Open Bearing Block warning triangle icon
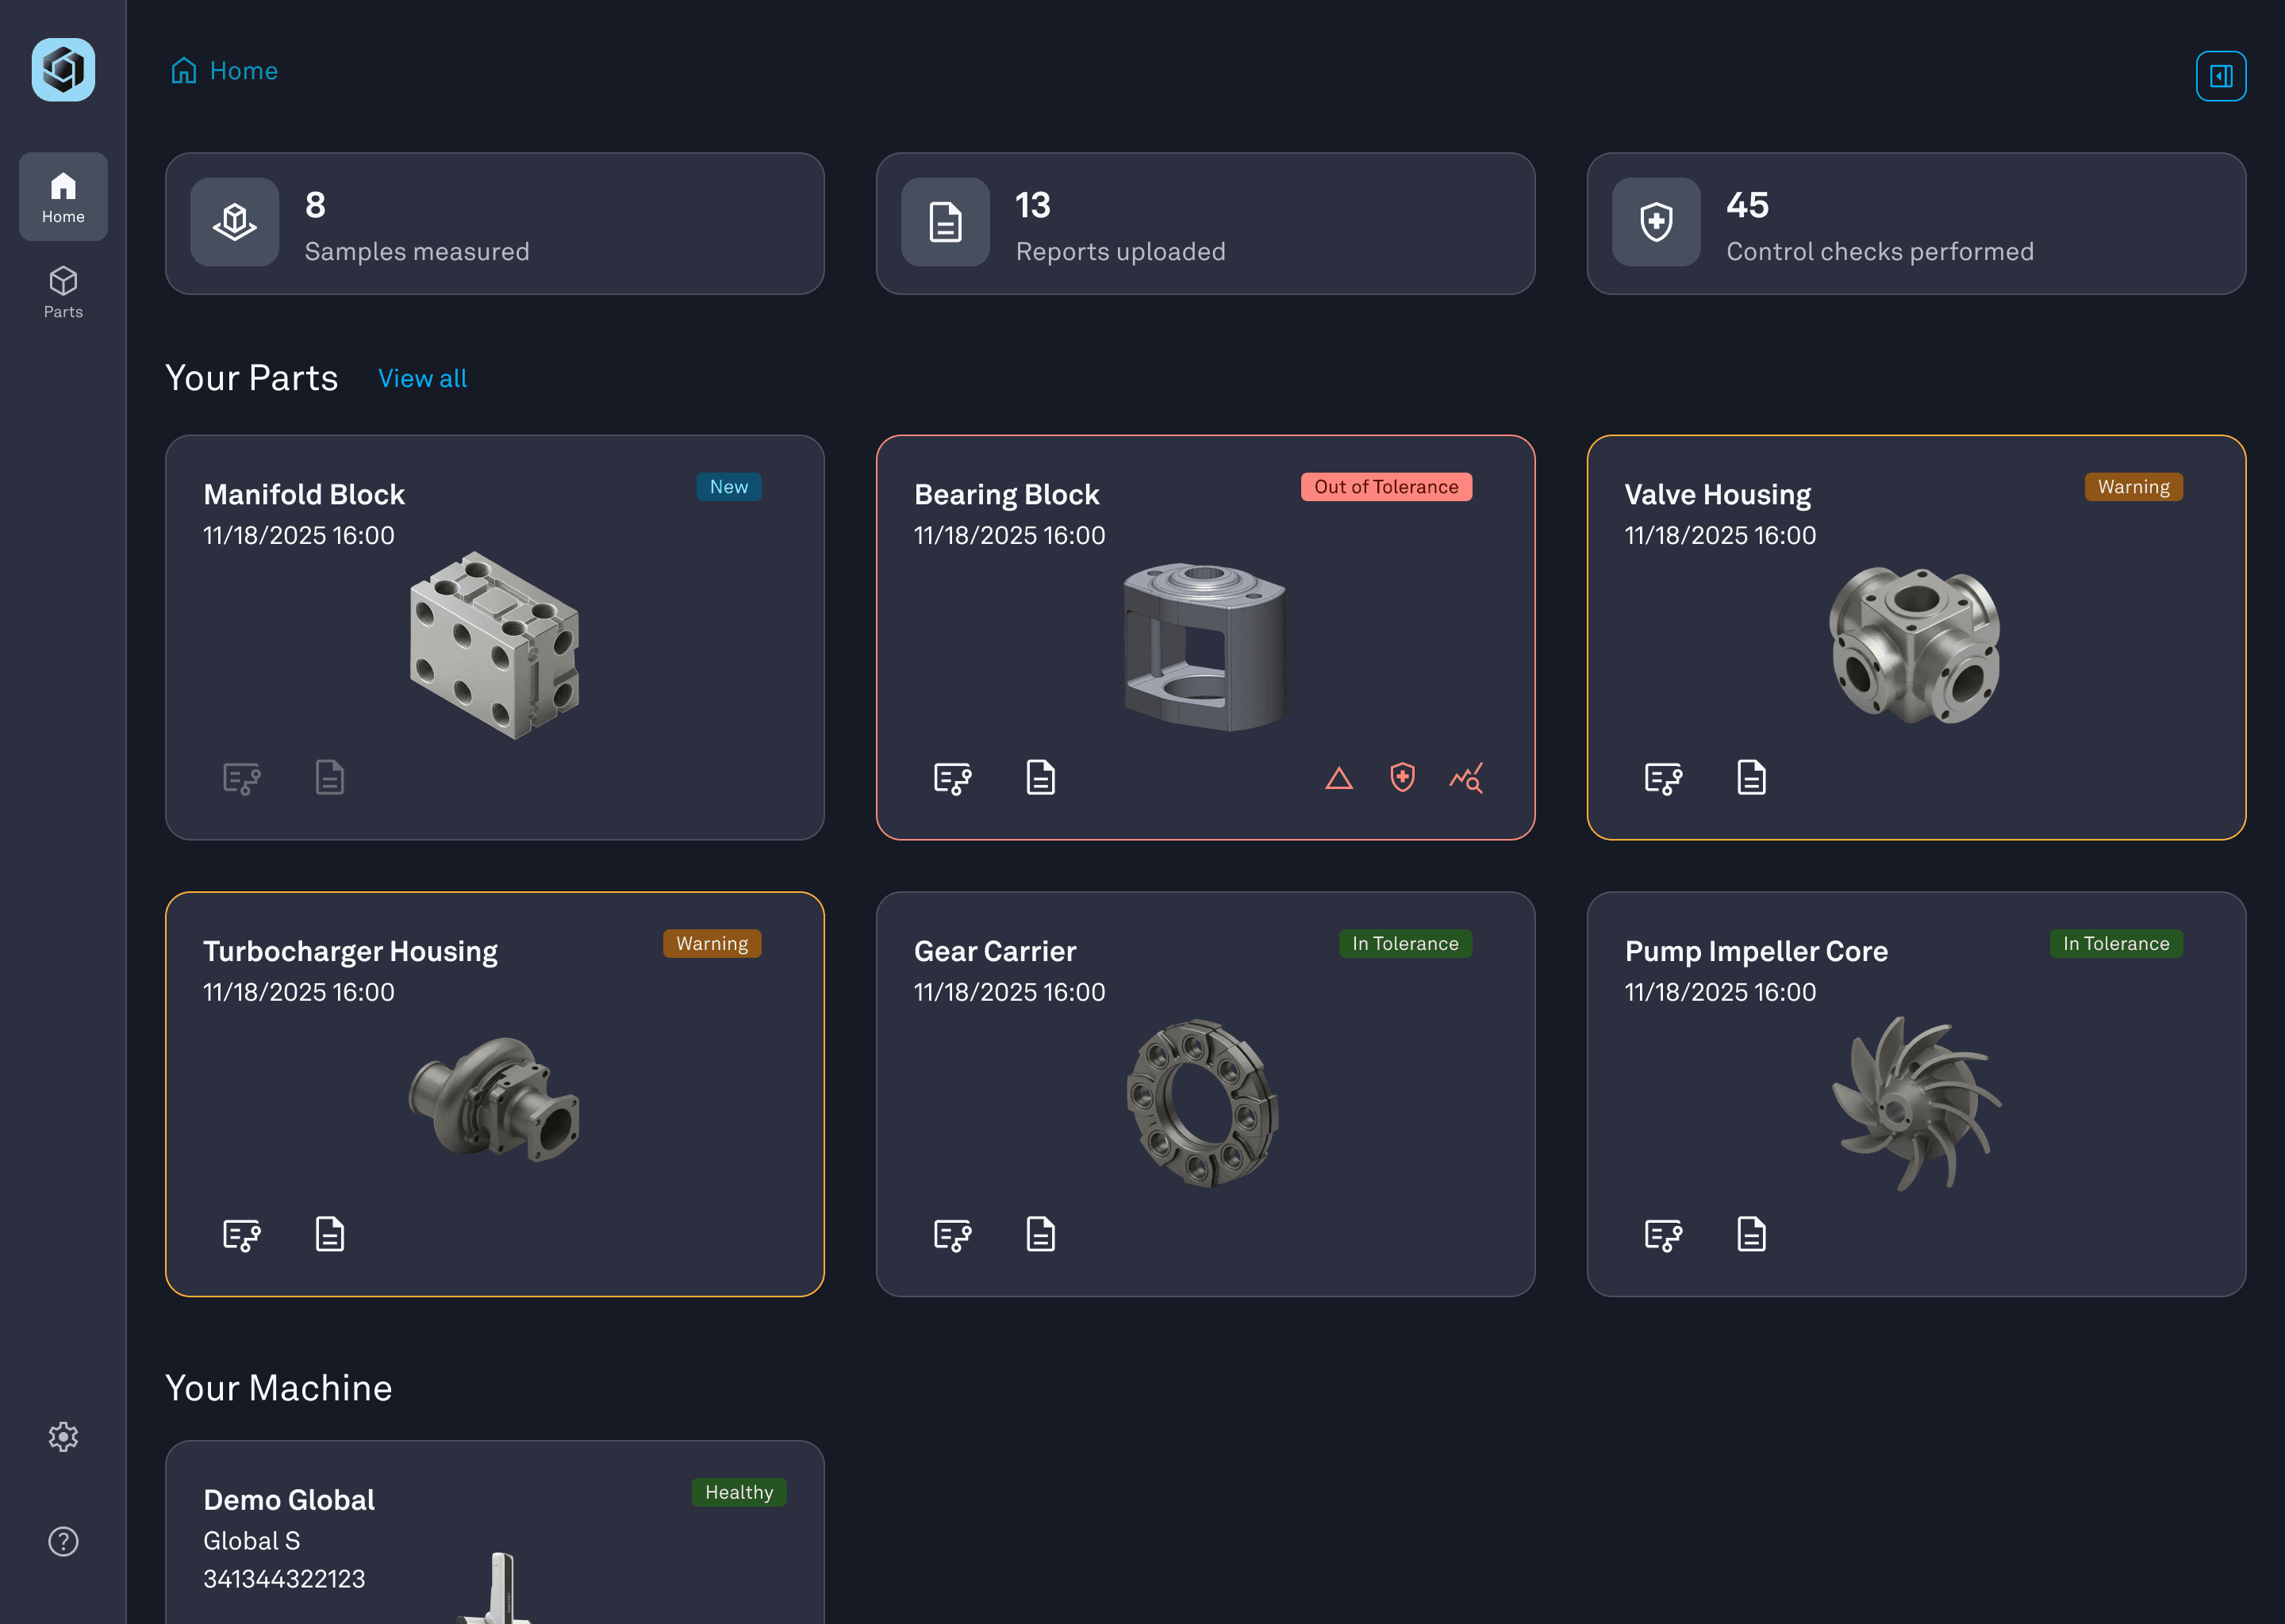The image size is (2285, 1624). 1338,778
